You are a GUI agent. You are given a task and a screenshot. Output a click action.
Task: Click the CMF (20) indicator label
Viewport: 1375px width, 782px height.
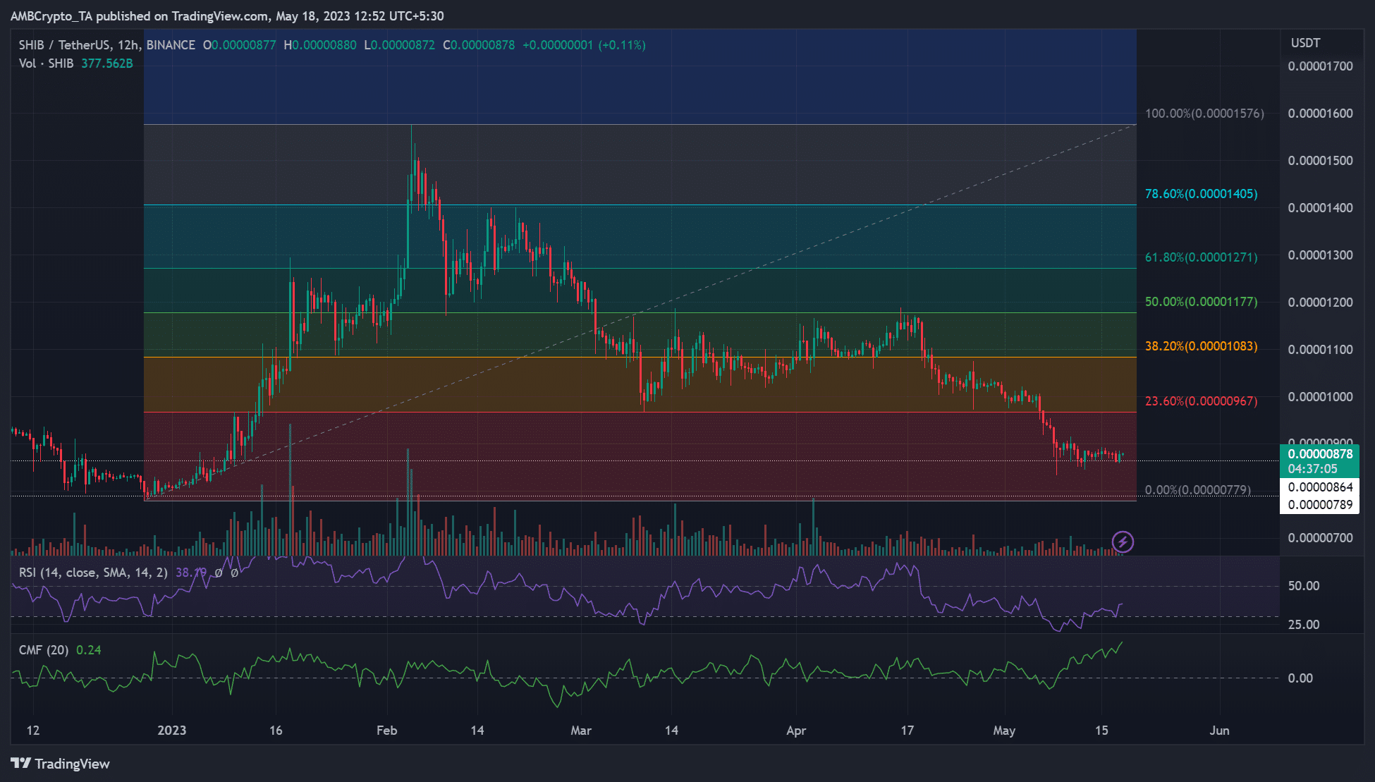coord(44,650)
